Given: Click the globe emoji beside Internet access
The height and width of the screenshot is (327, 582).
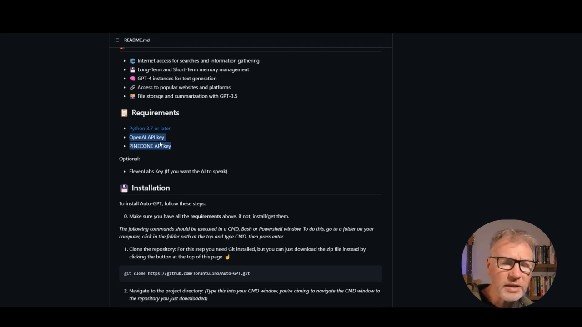Looking at the screenshot, I should (133, 61).
